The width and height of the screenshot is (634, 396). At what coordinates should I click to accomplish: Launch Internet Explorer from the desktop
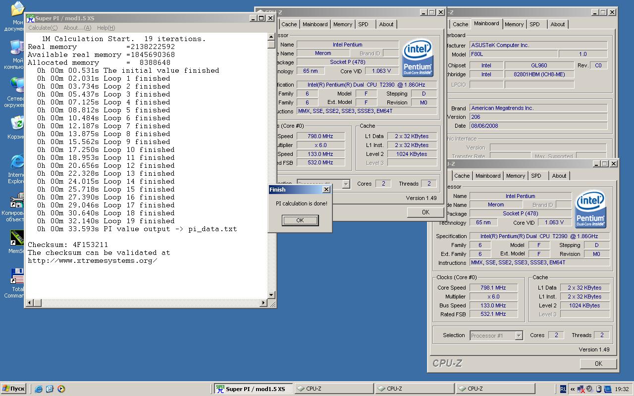[17, 162]
